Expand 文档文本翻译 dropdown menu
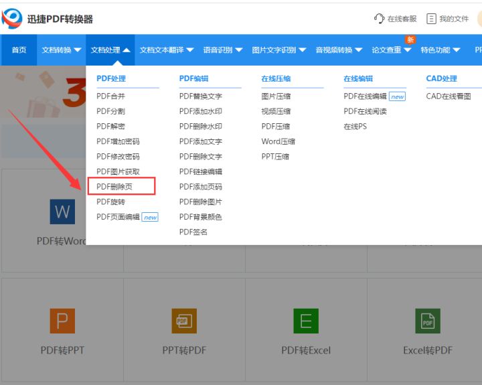 tap(167, 50)
